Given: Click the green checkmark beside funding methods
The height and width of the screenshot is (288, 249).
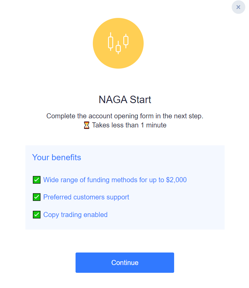Looking at the screenshot, I should click(37, 180).
